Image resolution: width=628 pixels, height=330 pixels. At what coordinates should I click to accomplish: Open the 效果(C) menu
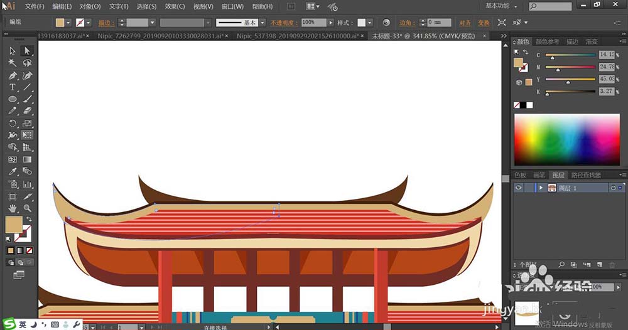click(x=175, y=6)
